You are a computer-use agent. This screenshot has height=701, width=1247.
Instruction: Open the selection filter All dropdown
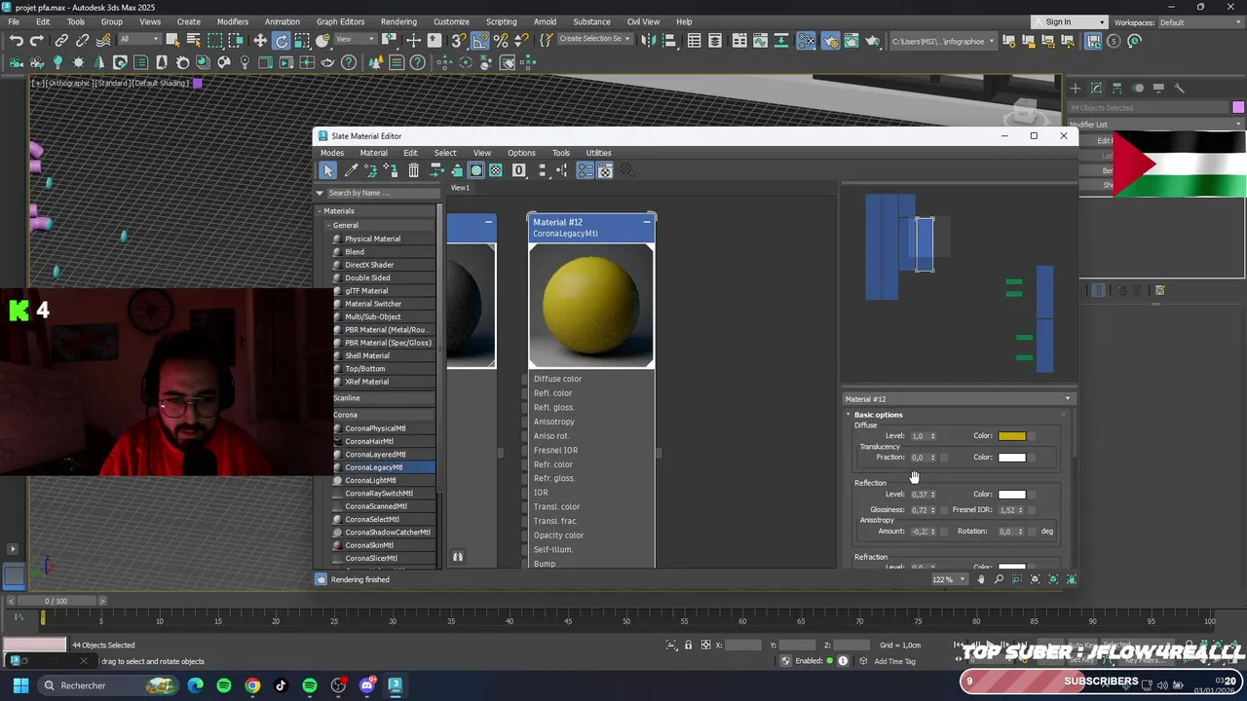pyautogui.click(x=139, y=40)
